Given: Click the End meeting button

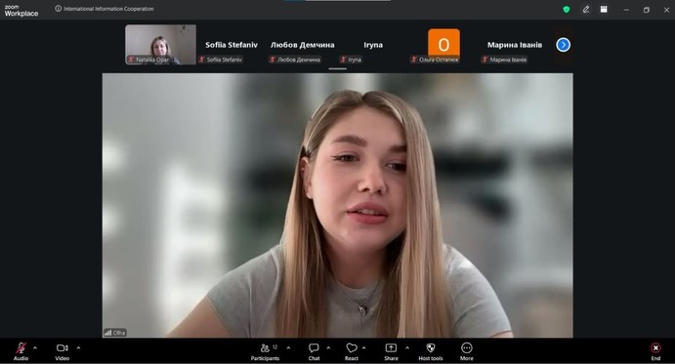Looking at the screenshot, I should (x=655, y=351).
